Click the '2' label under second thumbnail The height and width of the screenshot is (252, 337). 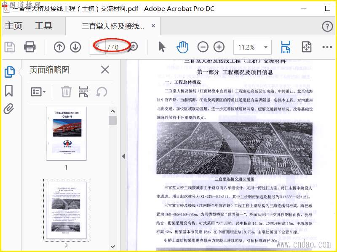click(x=66, y=246)
